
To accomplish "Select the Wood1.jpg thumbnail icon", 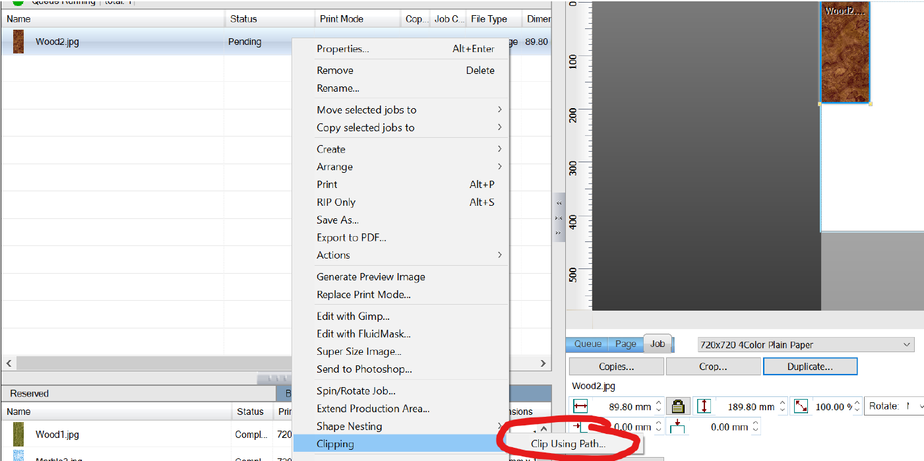I will point(18,434).
